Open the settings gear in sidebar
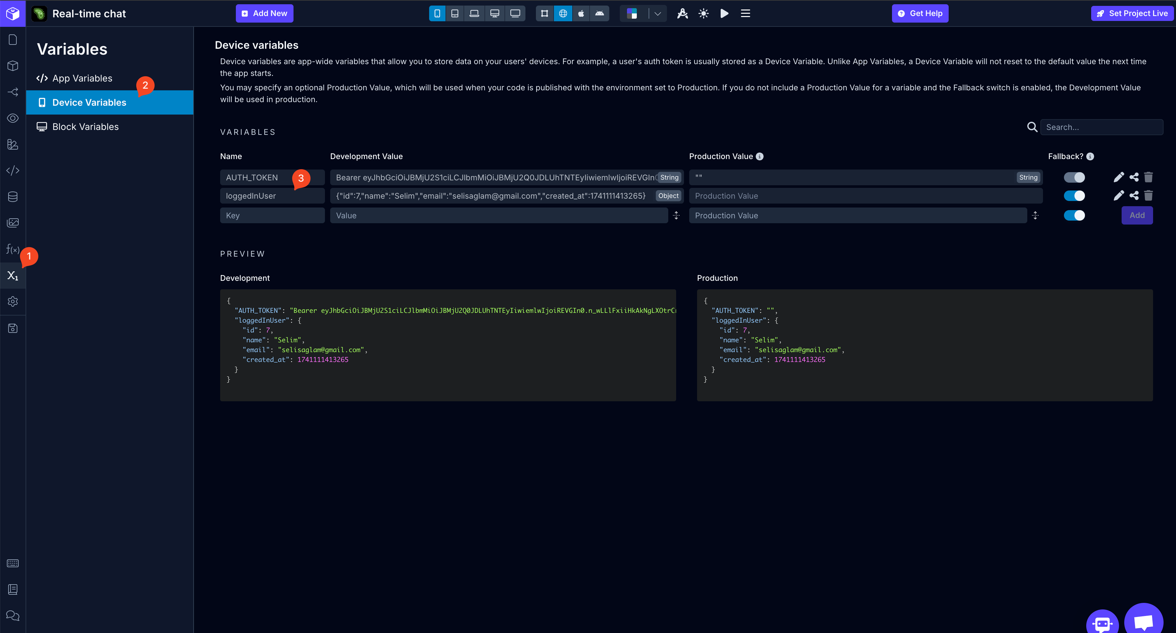 13,301
